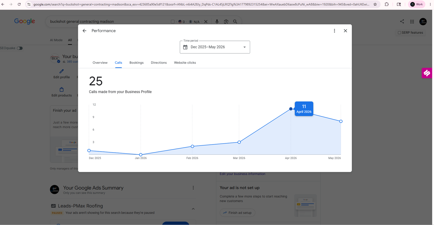Reload the page

tap(19, 4)
